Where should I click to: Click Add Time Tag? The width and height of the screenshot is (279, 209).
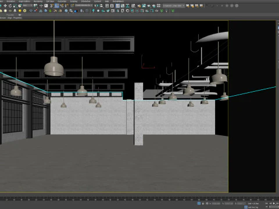pos(253,207)
